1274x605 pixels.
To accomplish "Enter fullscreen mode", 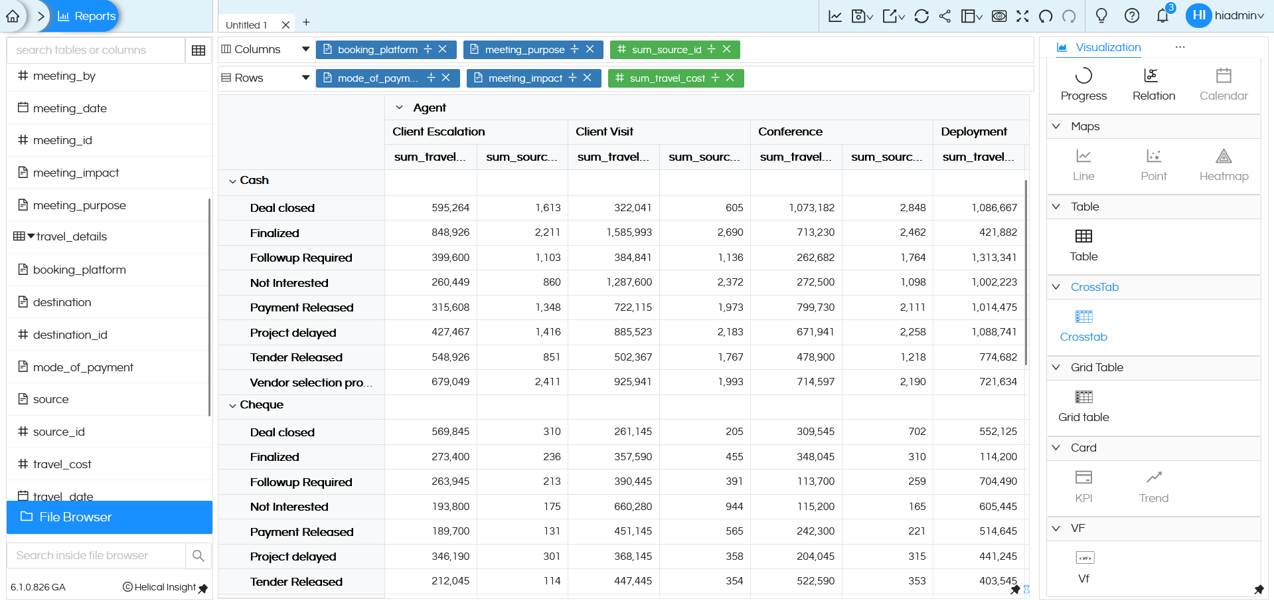I will pyautogui.click(x=1022, y=16).
